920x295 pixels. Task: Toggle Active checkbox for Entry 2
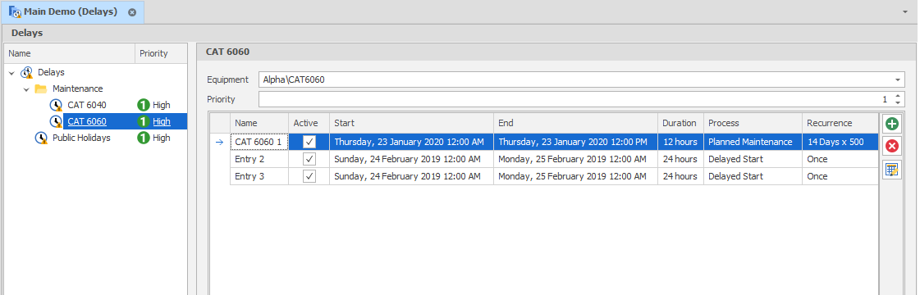click(309, 159)
